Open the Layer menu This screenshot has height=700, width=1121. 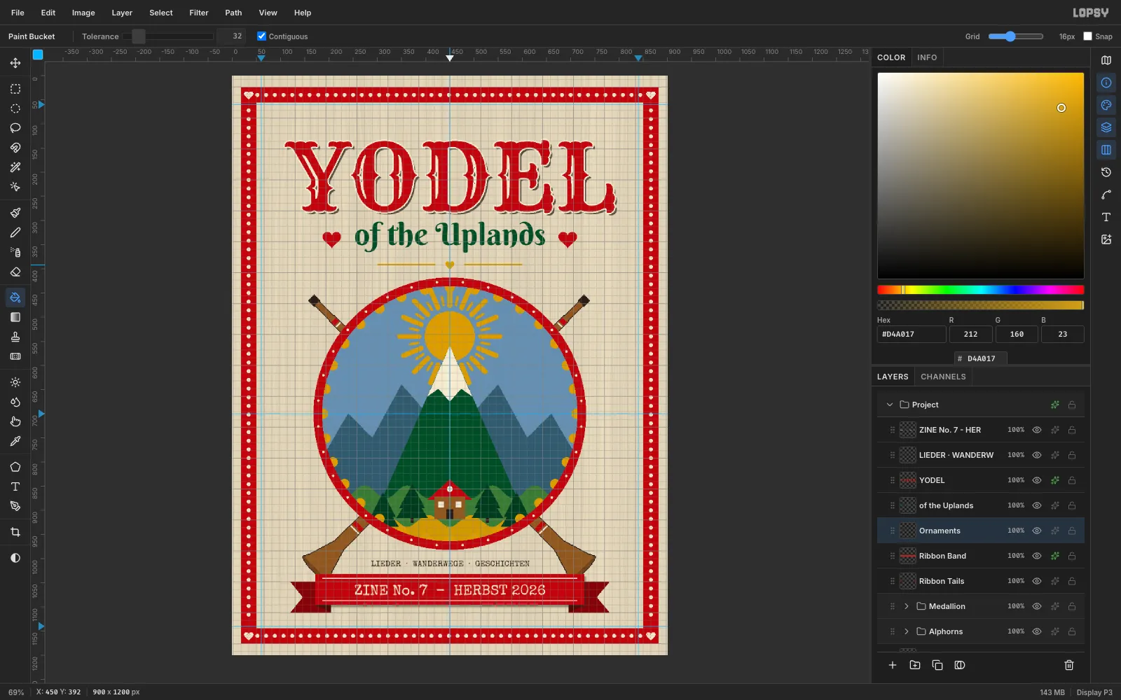122,13
